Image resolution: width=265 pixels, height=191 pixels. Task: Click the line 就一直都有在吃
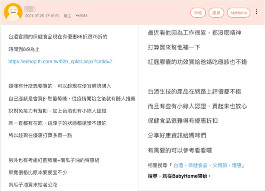[x=57, y=123]
